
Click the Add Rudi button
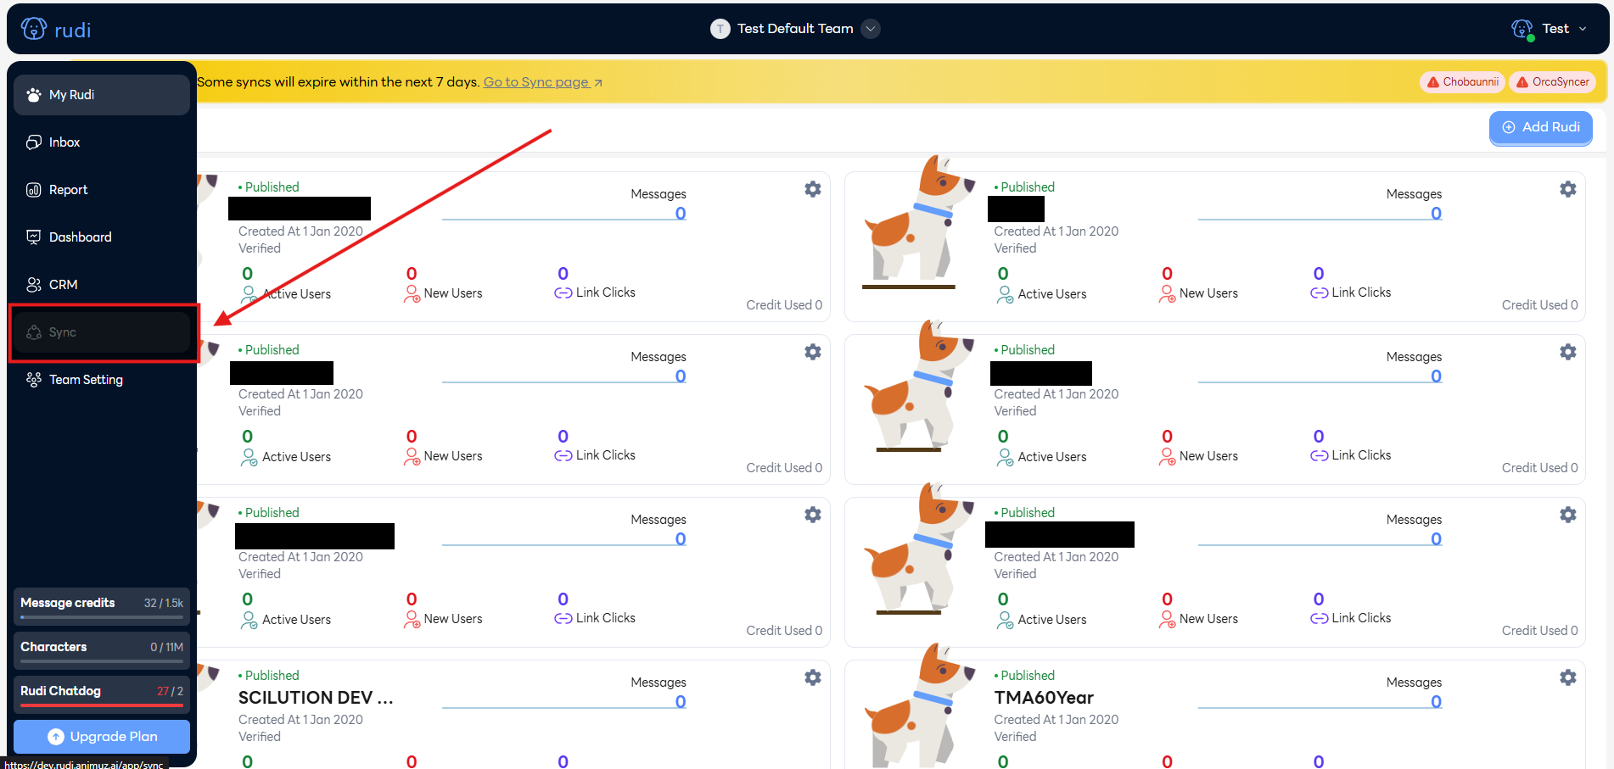click(1540, 127)
